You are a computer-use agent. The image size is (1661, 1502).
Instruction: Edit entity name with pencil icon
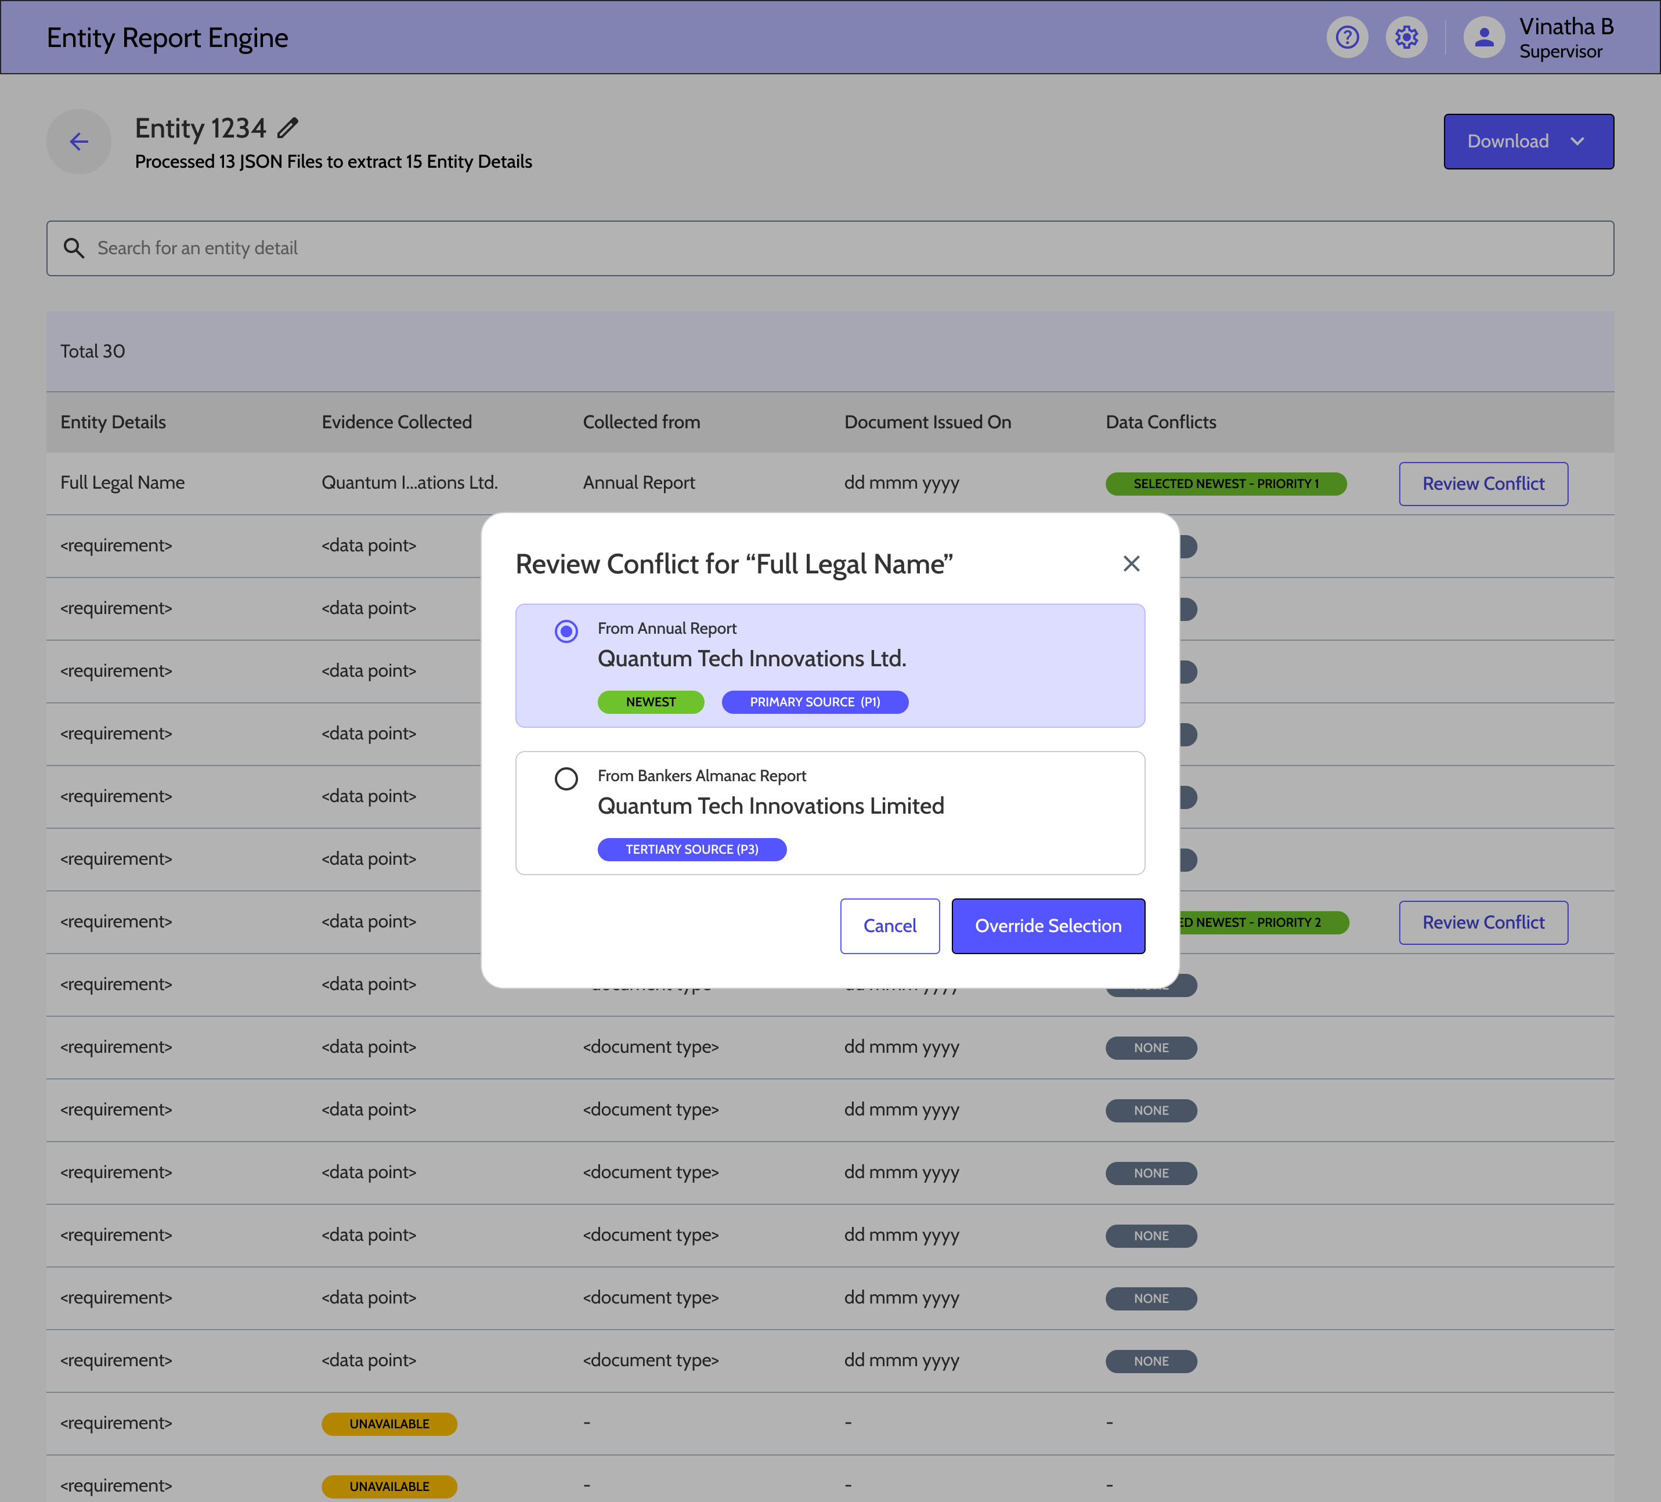(287, 128)
